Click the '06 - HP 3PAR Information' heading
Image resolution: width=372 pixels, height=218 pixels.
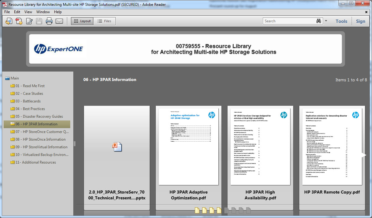coord(110,79)
